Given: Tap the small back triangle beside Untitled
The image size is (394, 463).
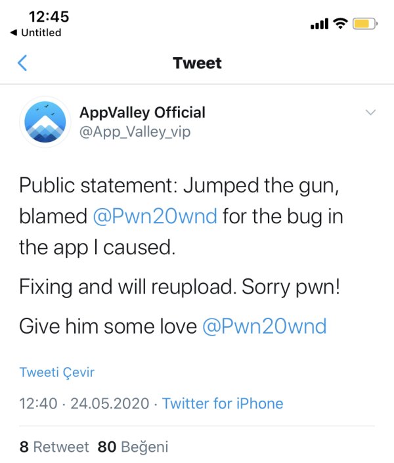Looking at the screenshot, I should (x=14, y=33).
